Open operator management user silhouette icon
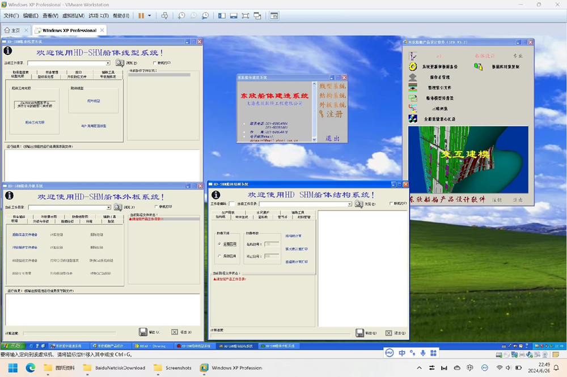 [413, 78]
